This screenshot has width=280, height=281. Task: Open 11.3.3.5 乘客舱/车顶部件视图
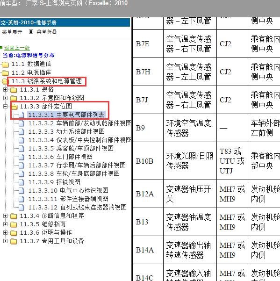(x=71, y=148)
